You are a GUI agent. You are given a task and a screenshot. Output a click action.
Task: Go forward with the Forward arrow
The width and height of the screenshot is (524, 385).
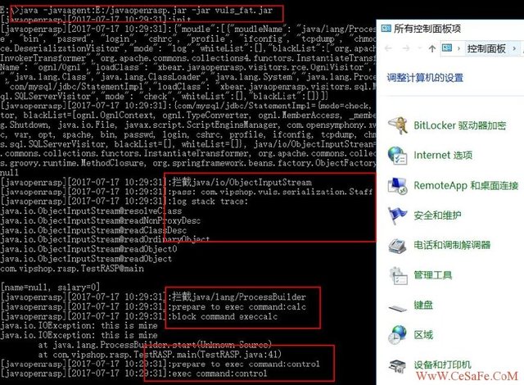point(406,49)
